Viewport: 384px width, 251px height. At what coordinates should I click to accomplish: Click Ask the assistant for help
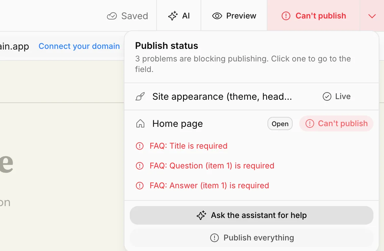[x=252, y=215]
